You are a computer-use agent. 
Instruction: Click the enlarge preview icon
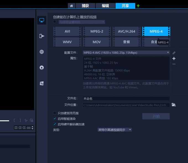point(32,120)
